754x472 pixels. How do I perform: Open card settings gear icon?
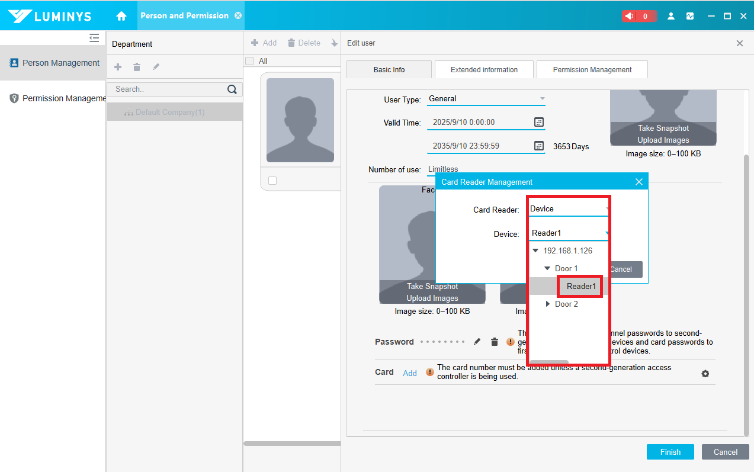[x=705, y=374]
